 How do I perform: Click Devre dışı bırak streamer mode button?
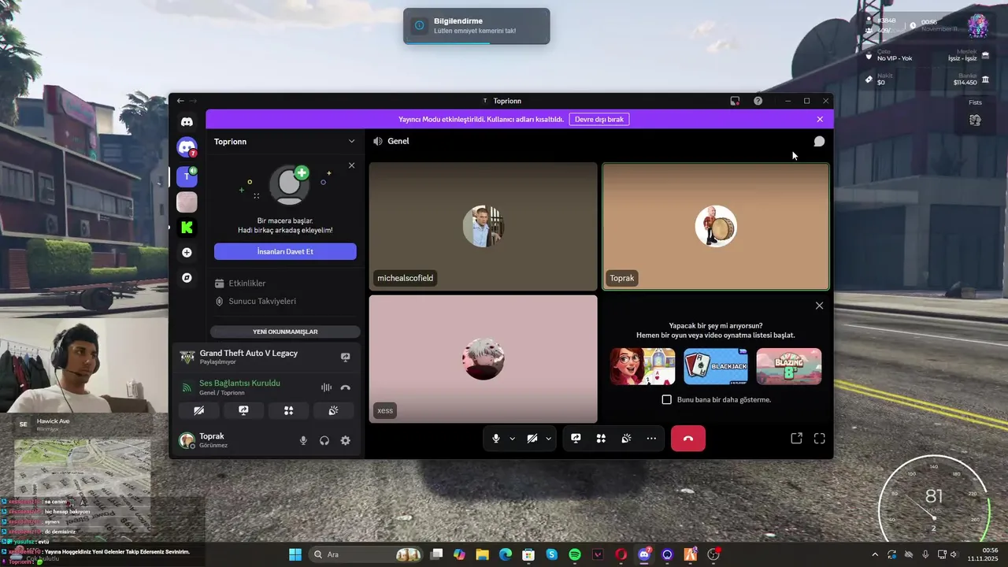pyautogui.click(x=599, y=119)
